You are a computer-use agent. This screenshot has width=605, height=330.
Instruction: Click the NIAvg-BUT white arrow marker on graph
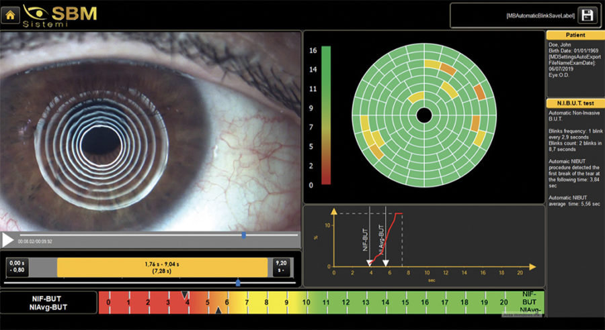[385, 263]
